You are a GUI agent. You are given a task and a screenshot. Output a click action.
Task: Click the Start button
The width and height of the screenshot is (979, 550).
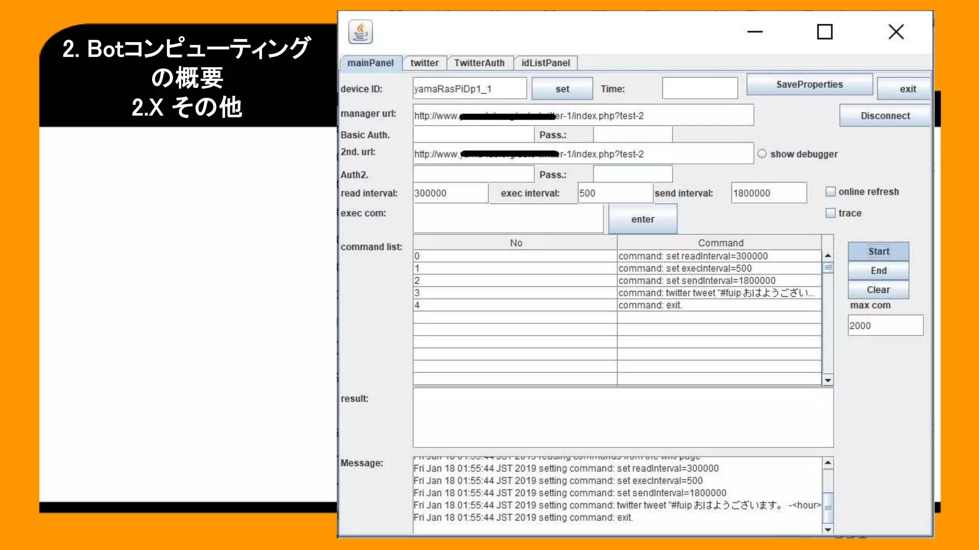pos(879,252)
